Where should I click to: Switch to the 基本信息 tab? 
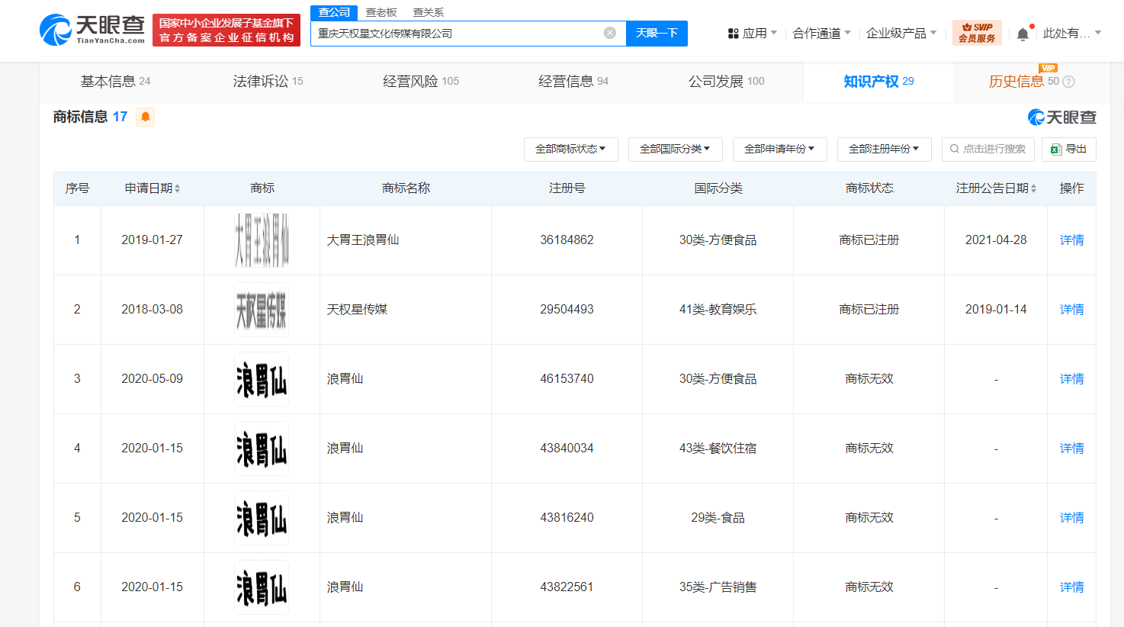pyautogui.click(x=116, y=82)
